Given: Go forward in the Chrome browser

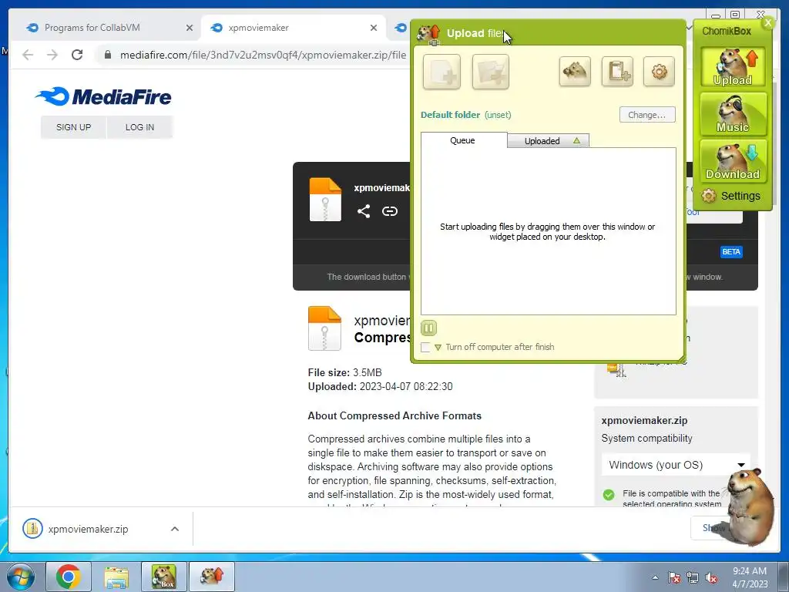Looking at the screenshot, I should point(52,55).
